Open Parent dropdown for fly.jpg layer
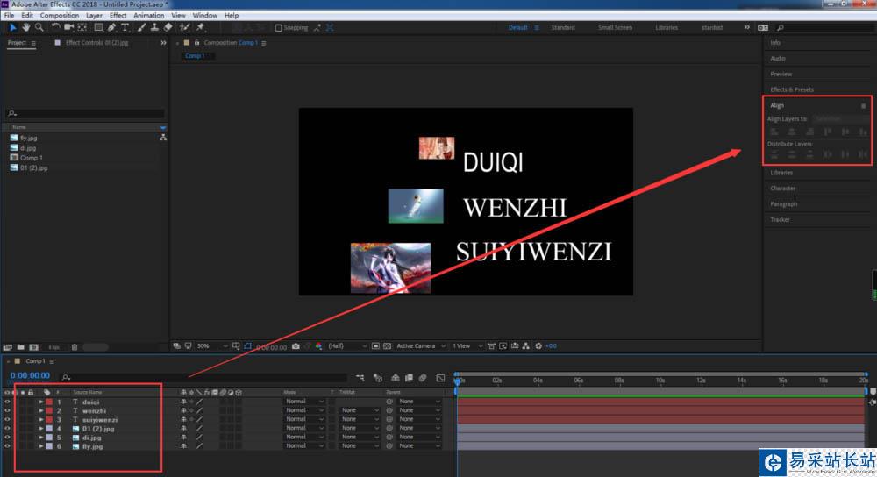The height and width of the screenshot is (477, 877). pos(419,446)
